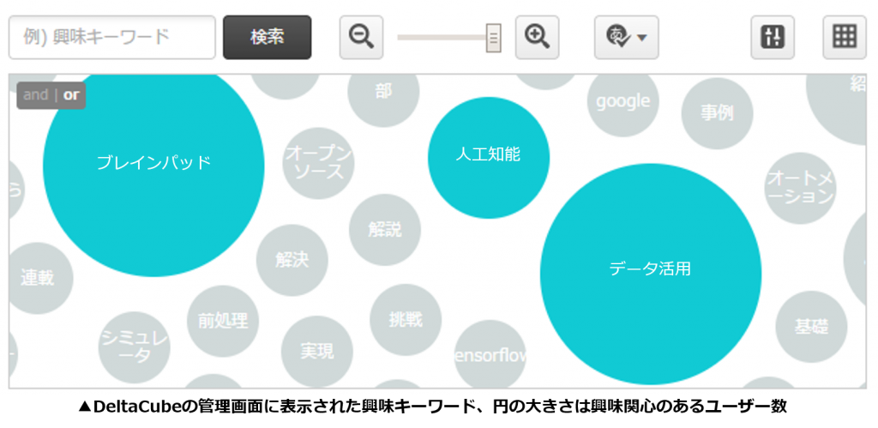Select the 前処理 keyword bubble
This screenshot has height=428, width=878.
pos(222,321)
